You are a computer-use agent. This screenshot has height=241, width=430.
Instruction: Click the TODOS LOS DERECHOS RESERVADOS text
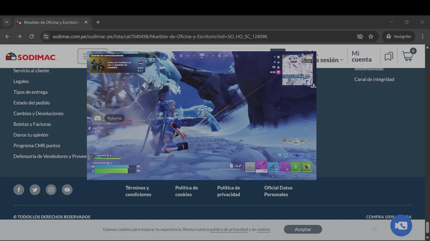pos(52,217)
